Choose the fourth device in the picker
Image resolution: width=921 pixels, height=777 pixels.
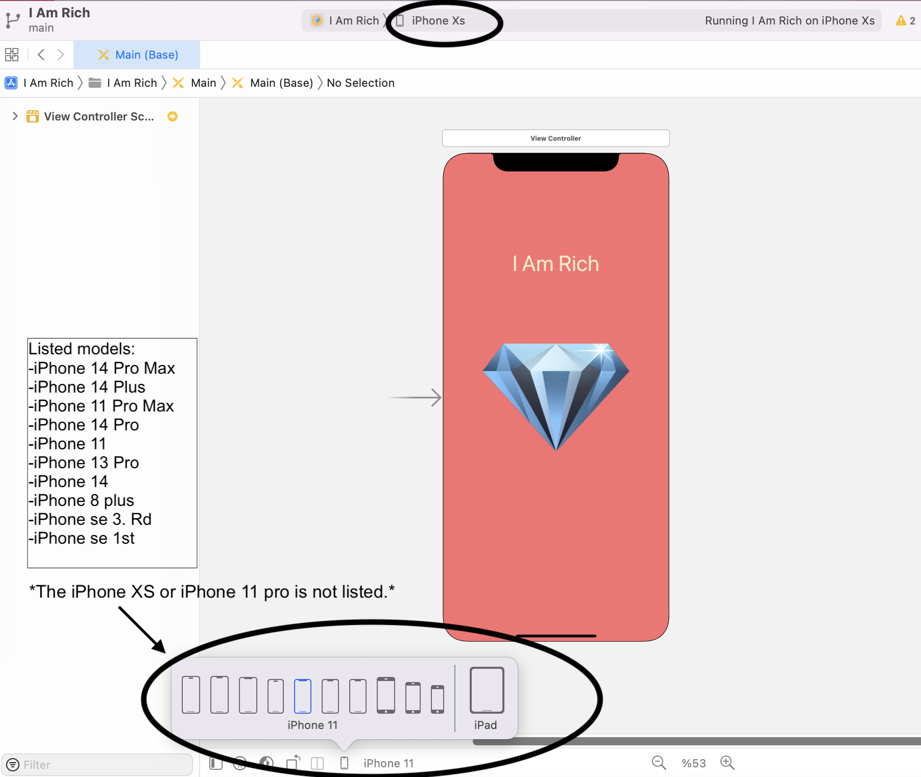(276, 696)
